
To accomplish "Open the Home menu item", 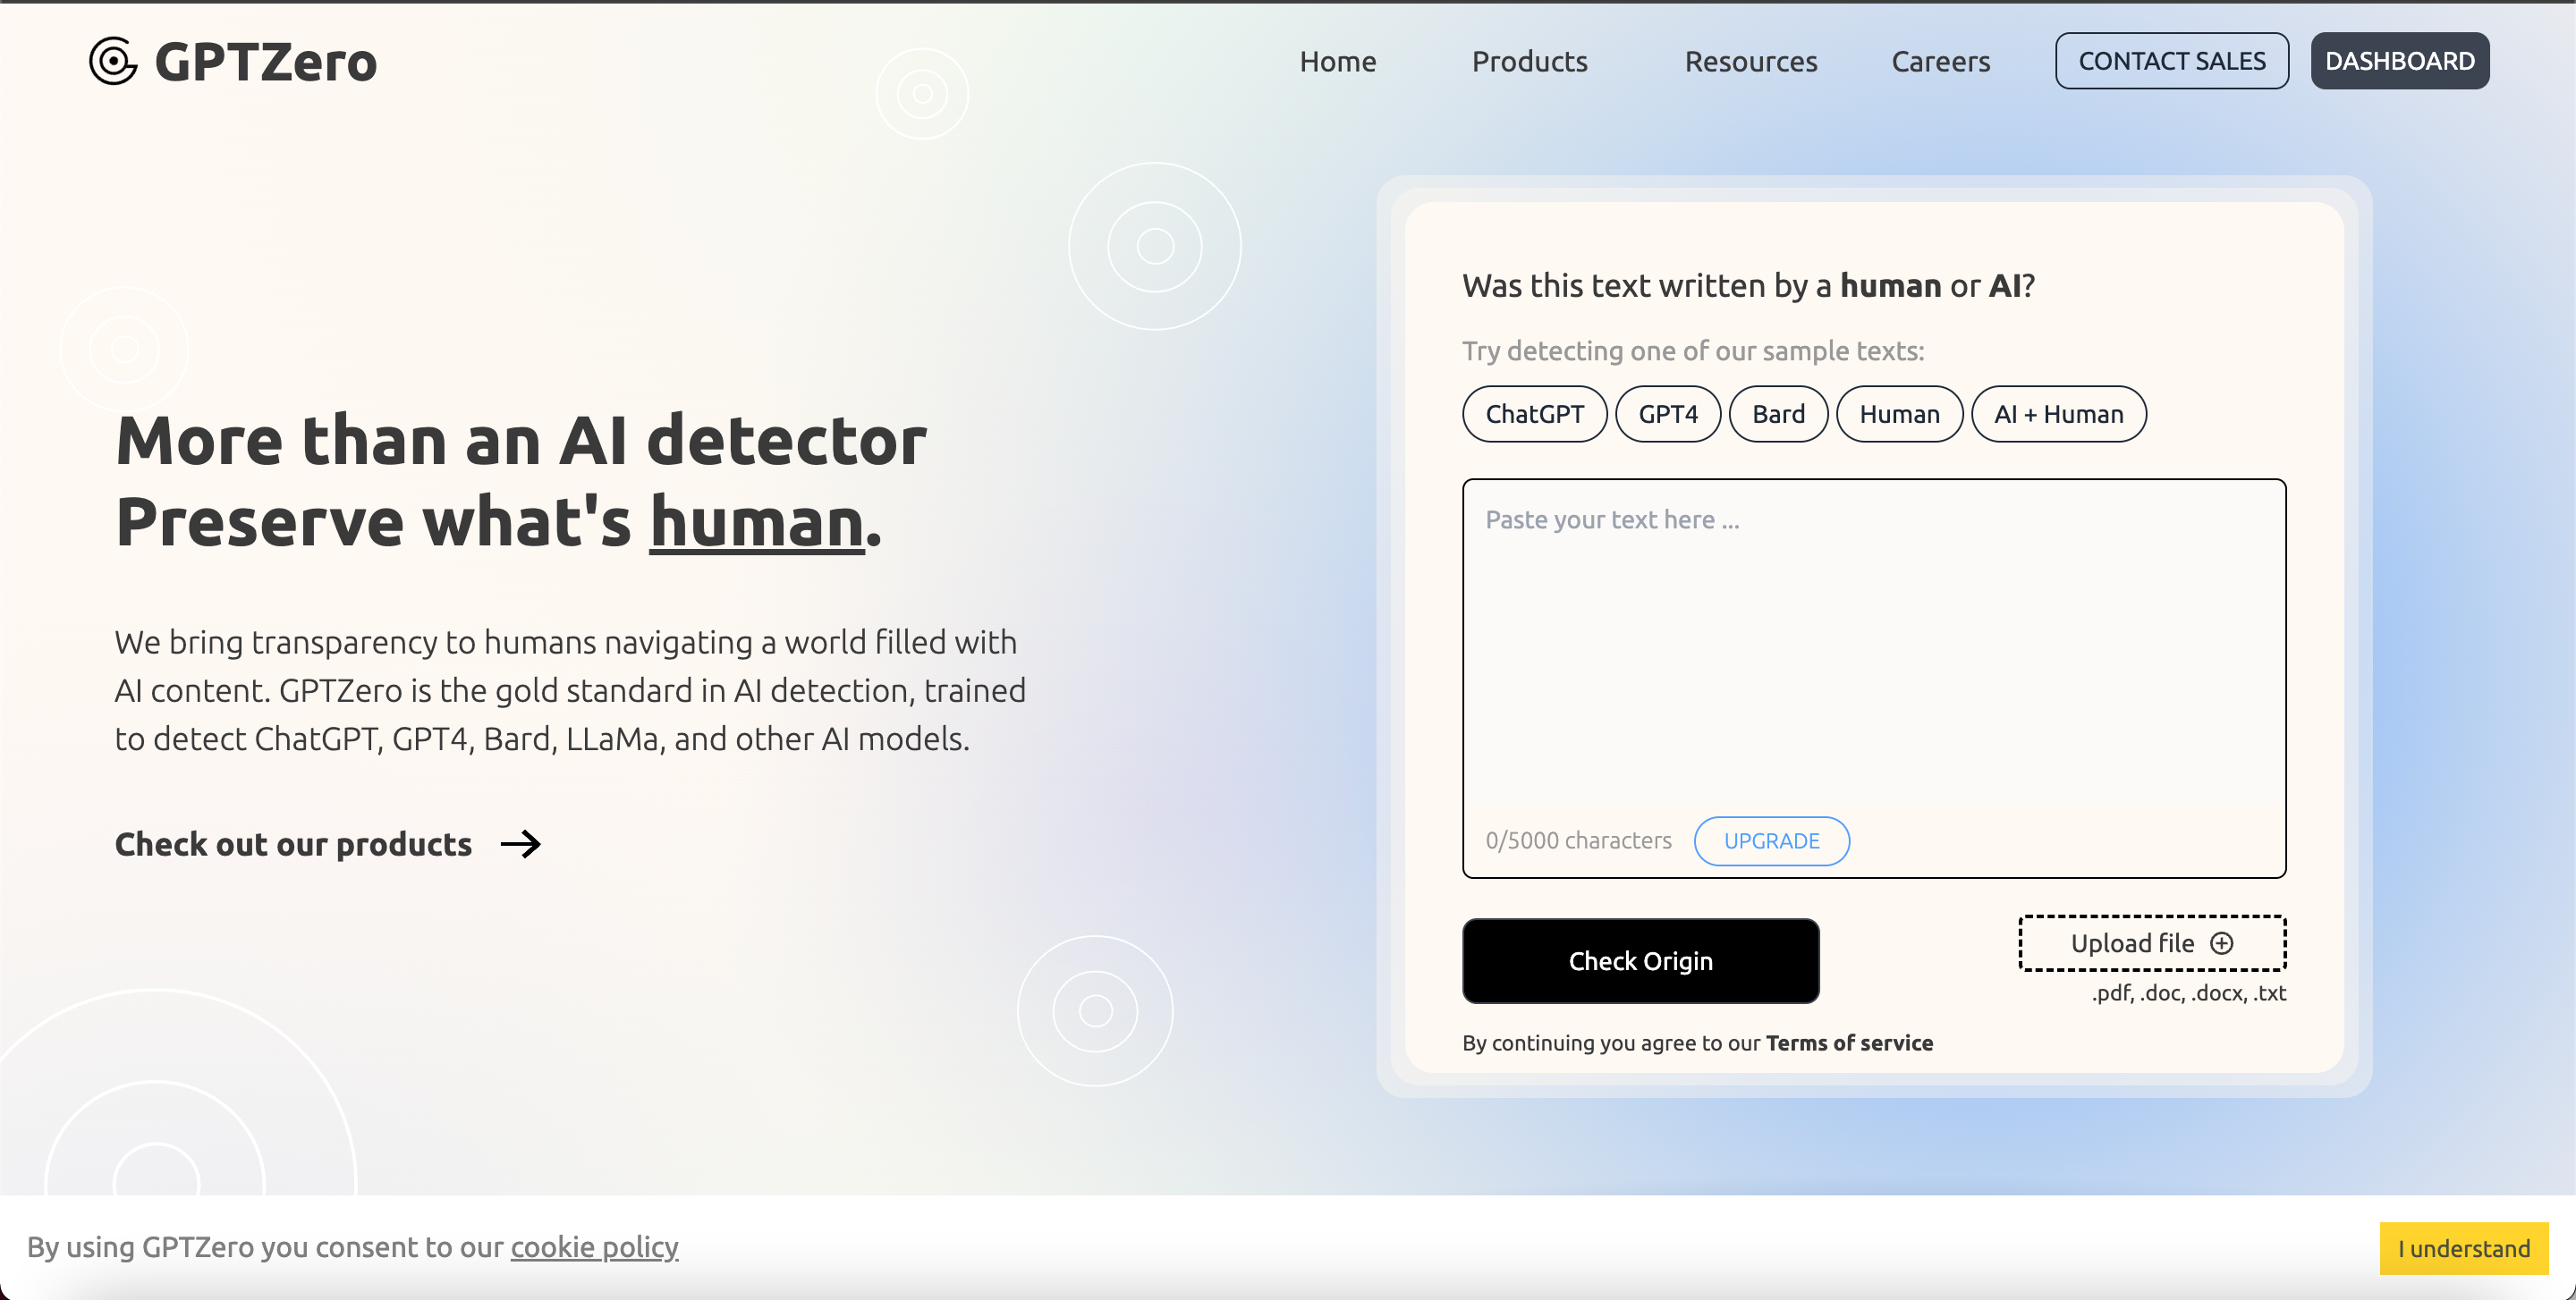I will pyautogui.click(x=1337, y=61).
